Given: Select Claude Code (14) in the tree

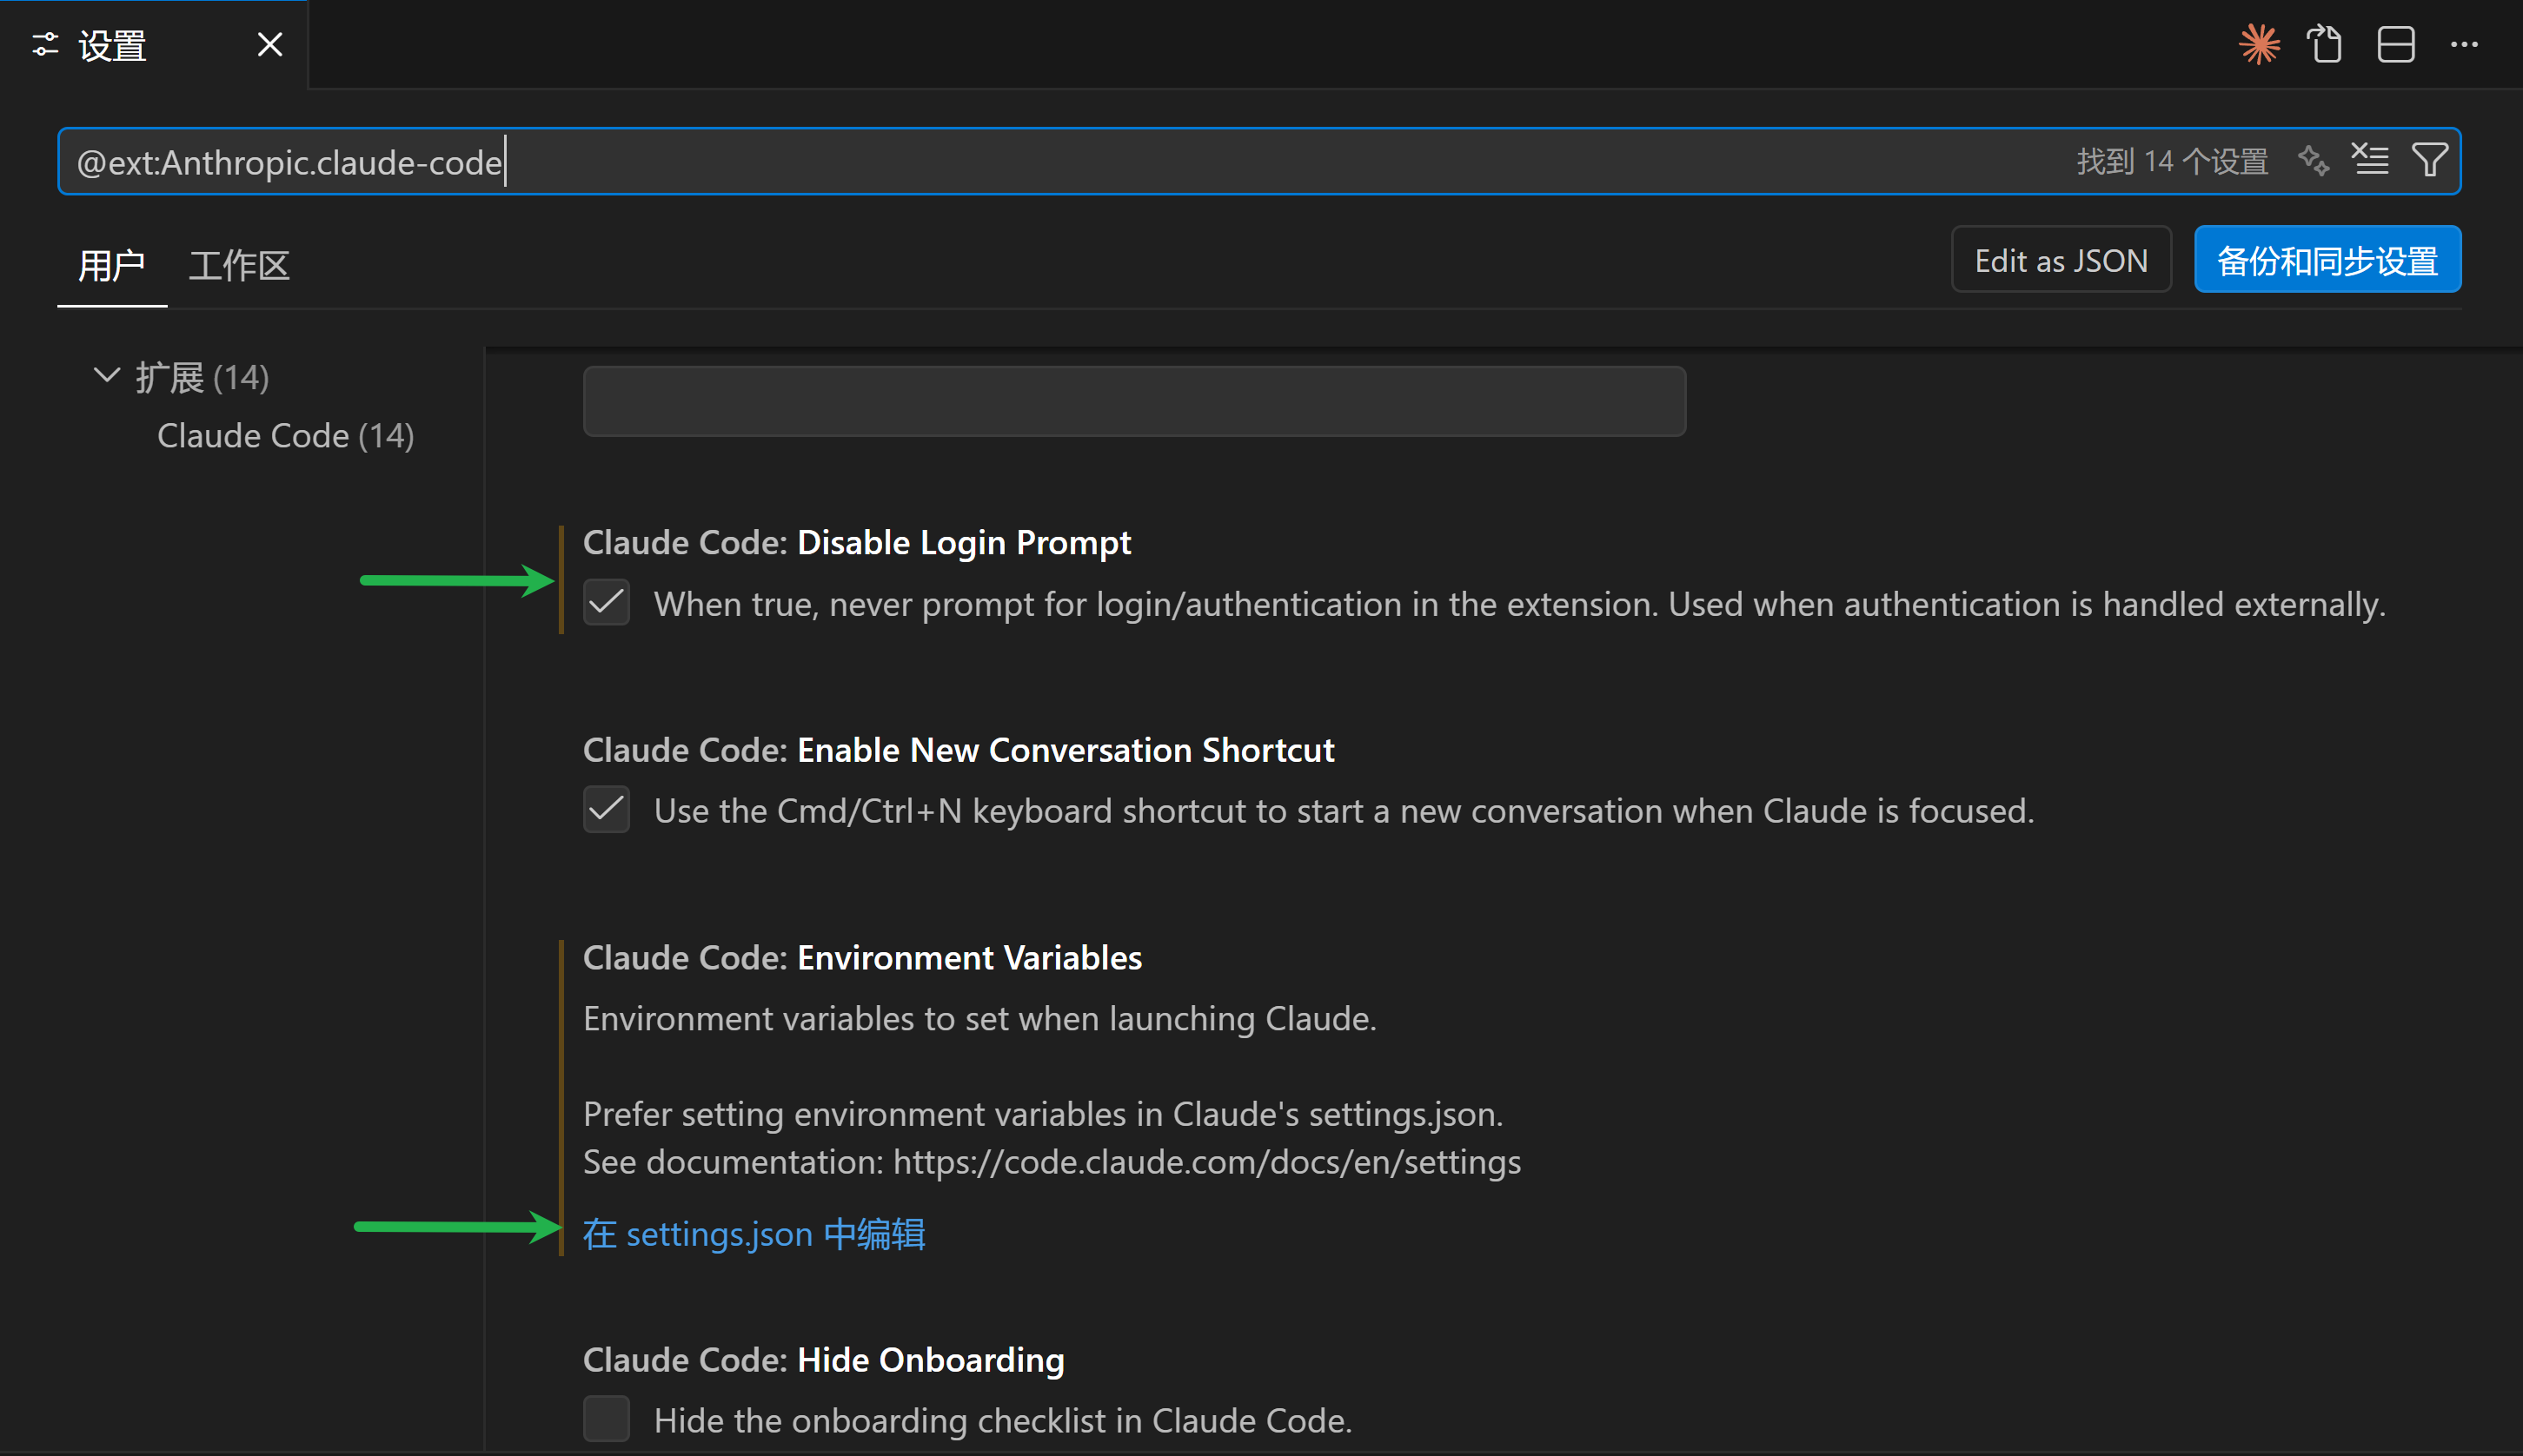Looking at the screenshot, I should click(x=285, y=436).
